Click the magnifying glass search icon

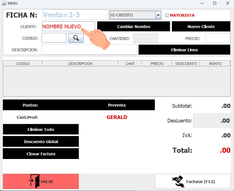(x=76, y=38)
